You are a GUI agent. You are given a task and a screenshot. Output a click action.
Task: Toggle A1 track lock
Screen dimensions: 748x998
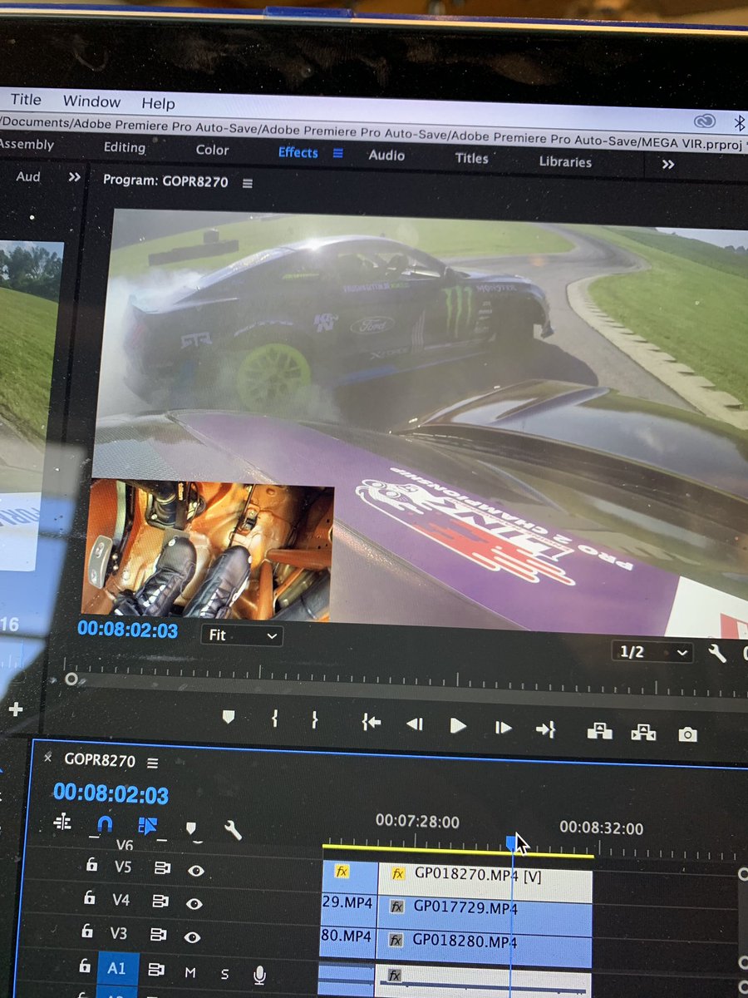[84, 966]
